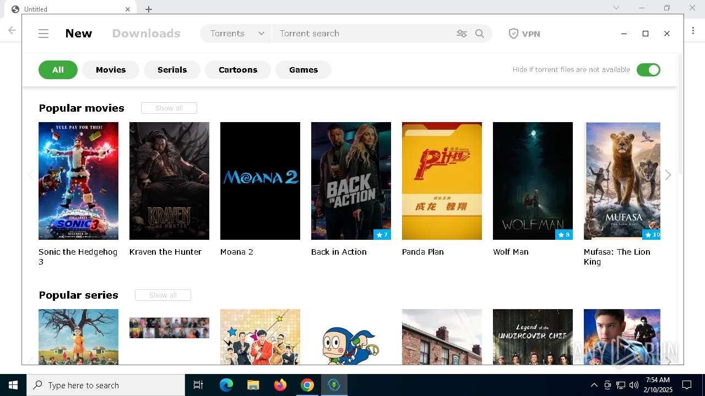Viewport: 705px width, 396px height.
Task: Click the Torrent search field
Action: [x=364, y=34]
